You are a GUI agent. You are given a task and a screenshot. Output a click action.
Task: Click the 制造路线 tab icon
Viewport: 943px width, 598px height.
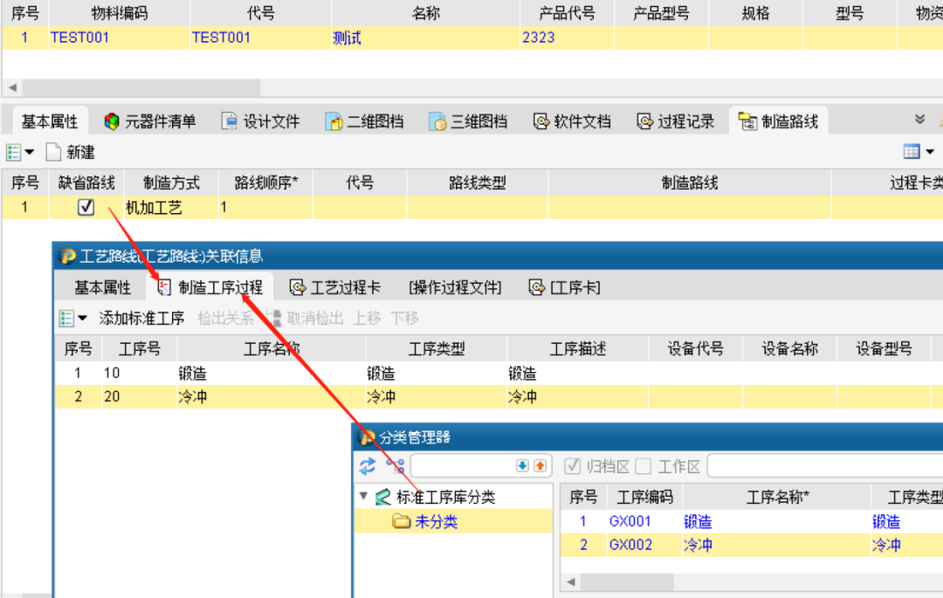pos(747,121)
